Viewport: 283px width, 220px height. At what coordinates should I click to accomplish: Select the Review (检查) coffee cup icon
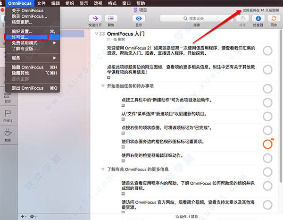[8, 132]
